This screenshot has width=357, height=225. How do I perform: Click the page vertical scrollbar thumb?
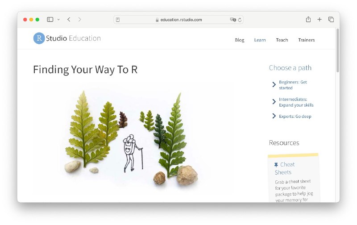click(338, 50)
